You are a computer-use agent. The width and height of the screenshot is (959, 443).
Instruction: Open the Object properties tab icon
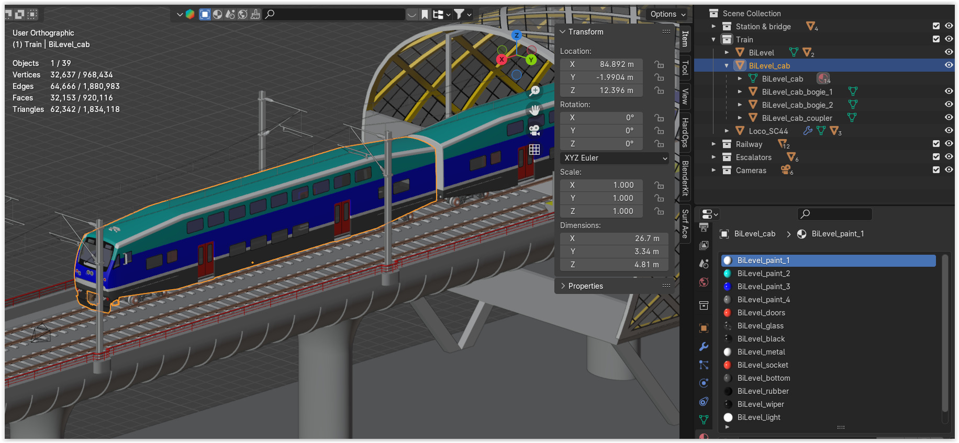704,328
